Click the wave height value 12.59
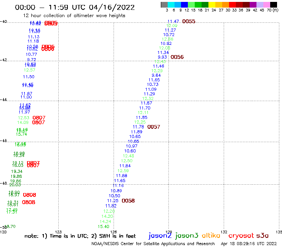The height and width of the screenshot is (247, 282). (123, 171)
